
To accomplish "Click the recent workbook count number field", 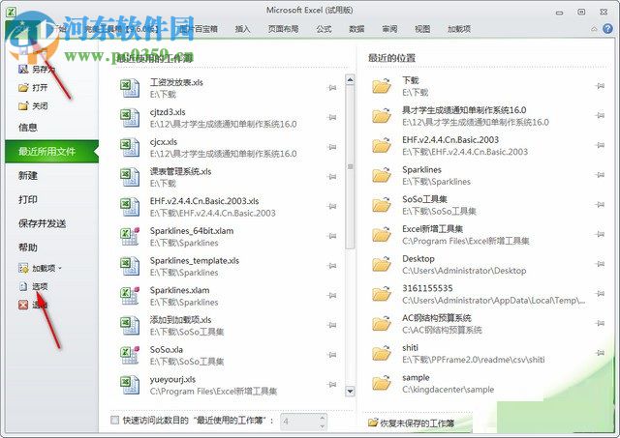I will click(x=299, y=422).
